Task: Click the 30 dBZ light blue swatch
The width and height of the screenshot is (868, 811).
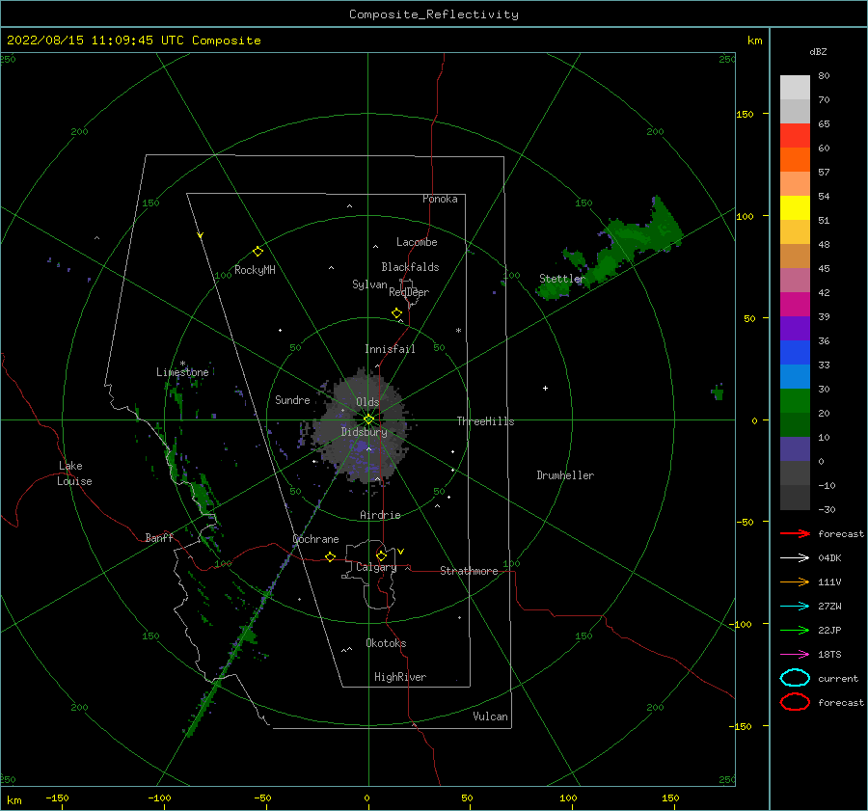Action: (x=795, y=376)
